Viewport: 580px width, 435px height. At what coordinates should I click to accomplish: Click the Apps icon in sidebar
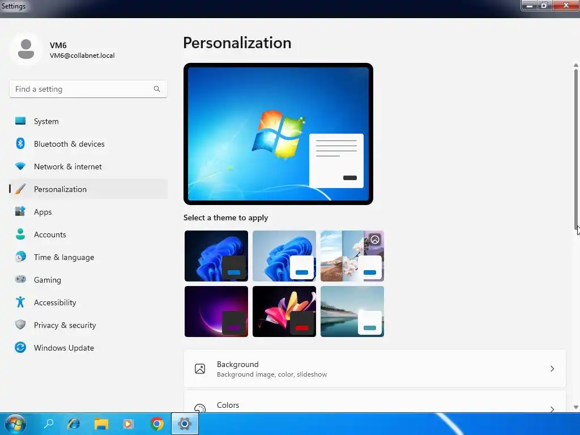(20, 212)
